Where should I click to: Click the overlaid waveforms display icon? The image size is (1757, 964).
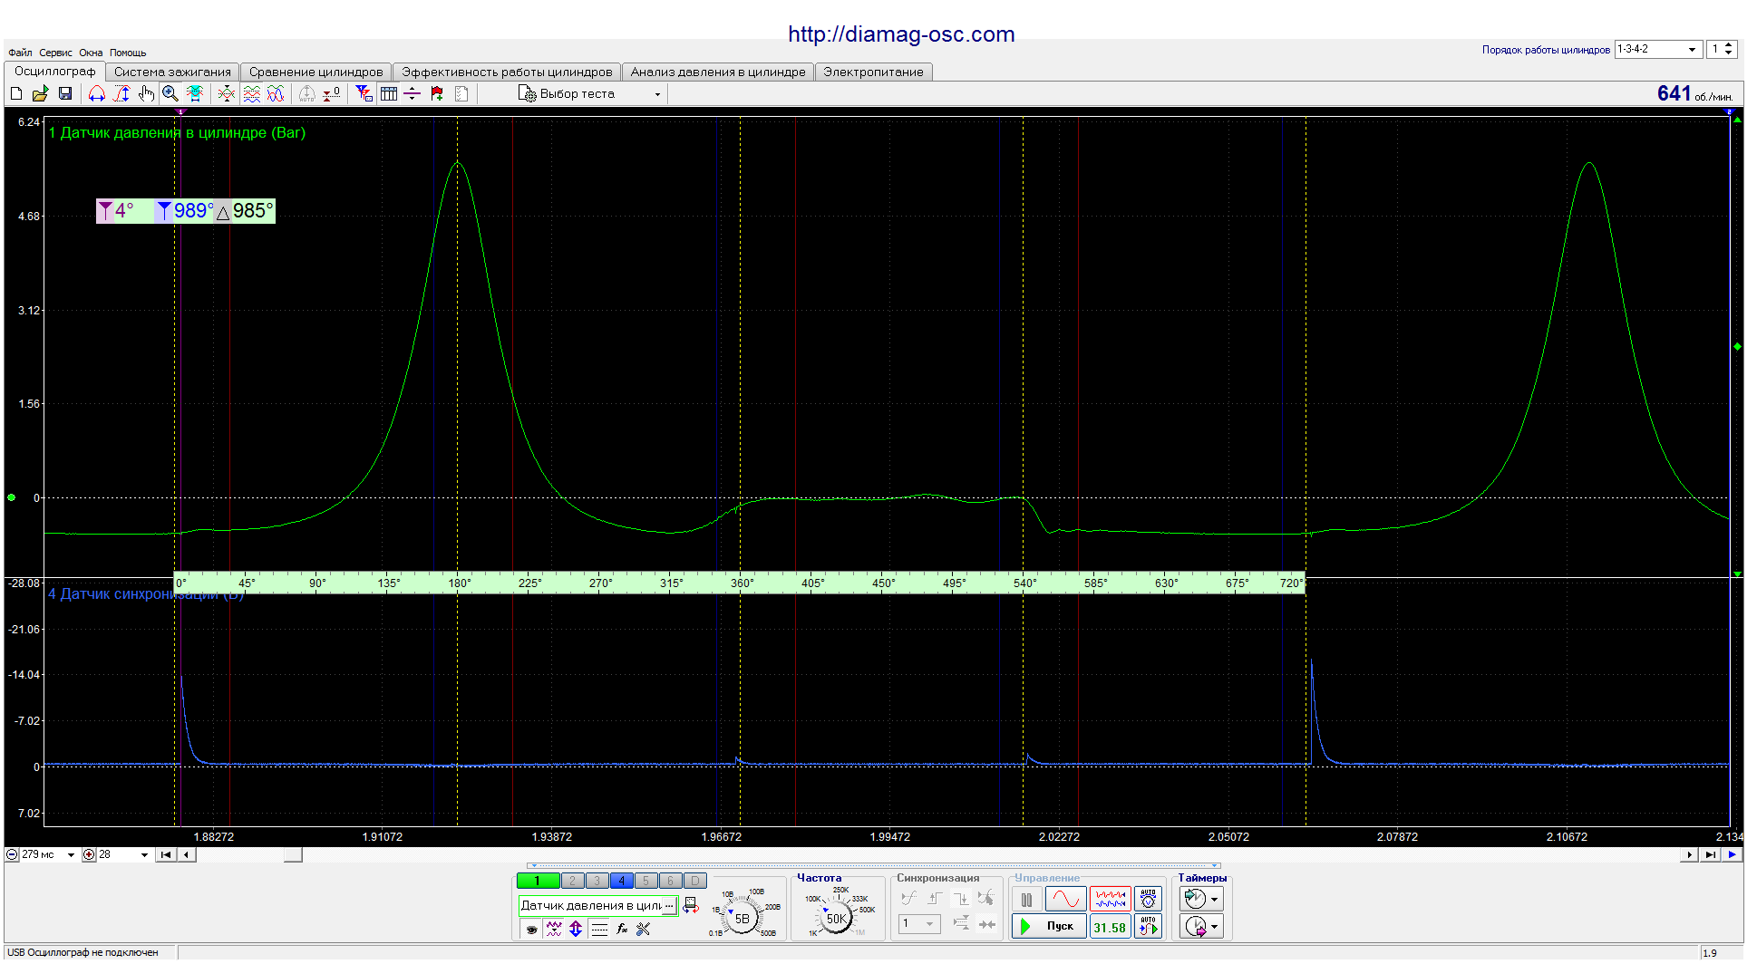tap(276, 93)
